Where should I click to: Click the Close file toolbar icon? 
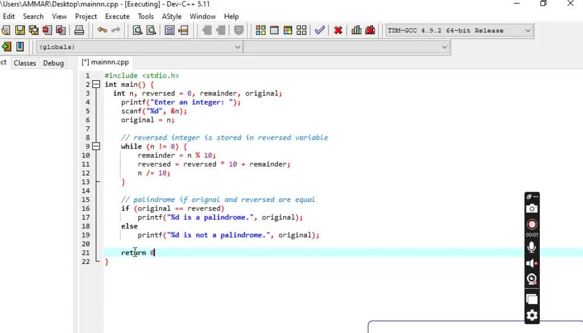click(47, 30)
